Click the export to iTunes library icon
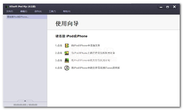Viewport: 183px width, 110px height. 67,68
